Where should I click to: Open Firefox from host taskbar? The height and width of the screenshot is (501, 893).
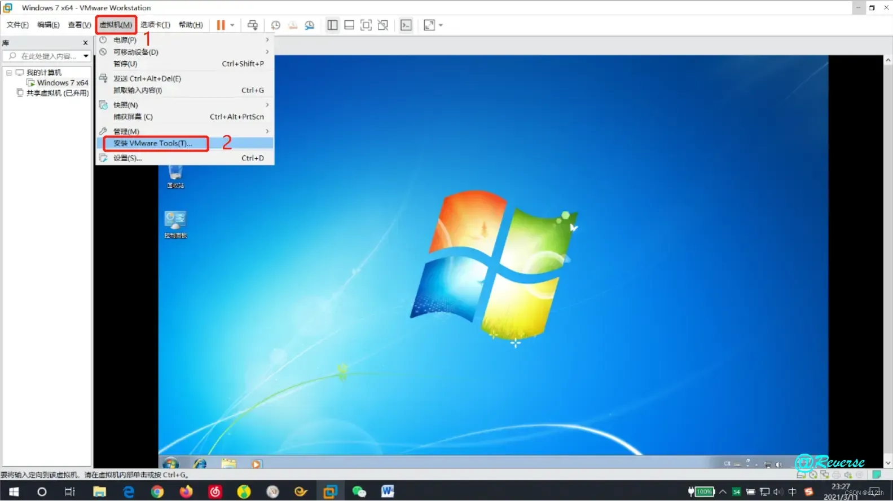point(186,492)
